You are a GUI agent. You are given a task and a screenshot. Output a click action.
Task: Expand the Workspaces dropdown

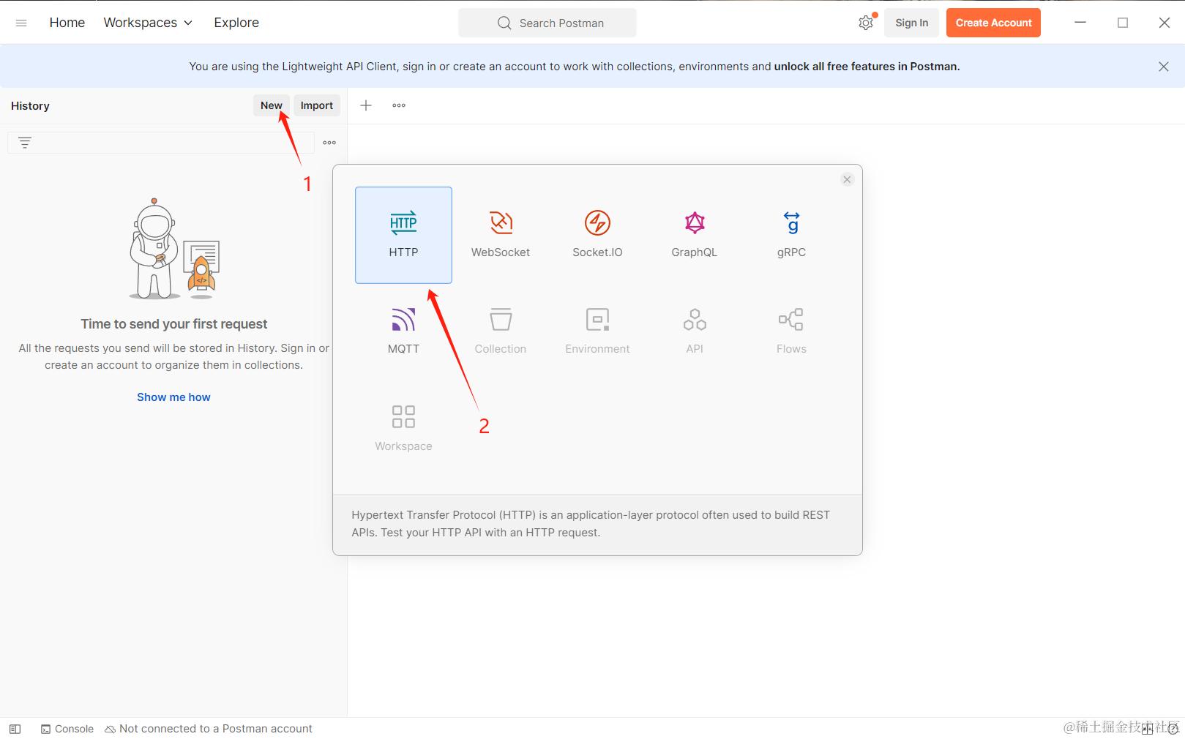click(148, 23)
